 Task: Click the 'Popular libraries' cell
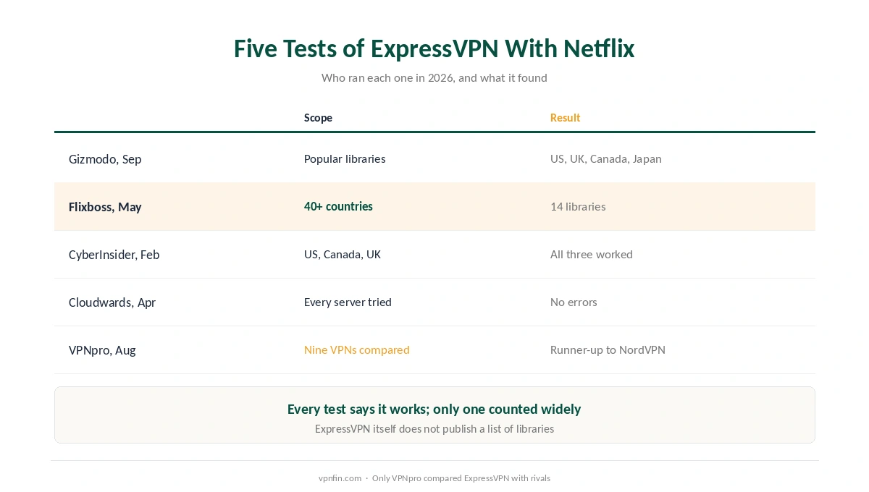(x=345, y=159)
